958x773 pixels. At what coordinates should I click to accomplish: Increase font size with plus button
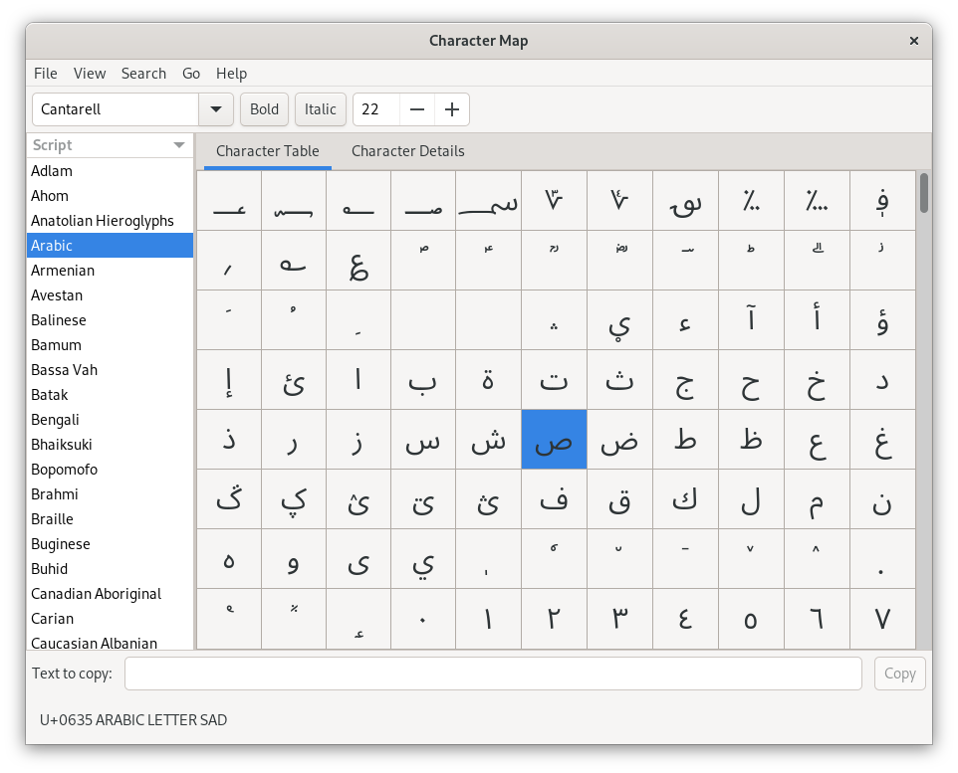coord(452,109)
